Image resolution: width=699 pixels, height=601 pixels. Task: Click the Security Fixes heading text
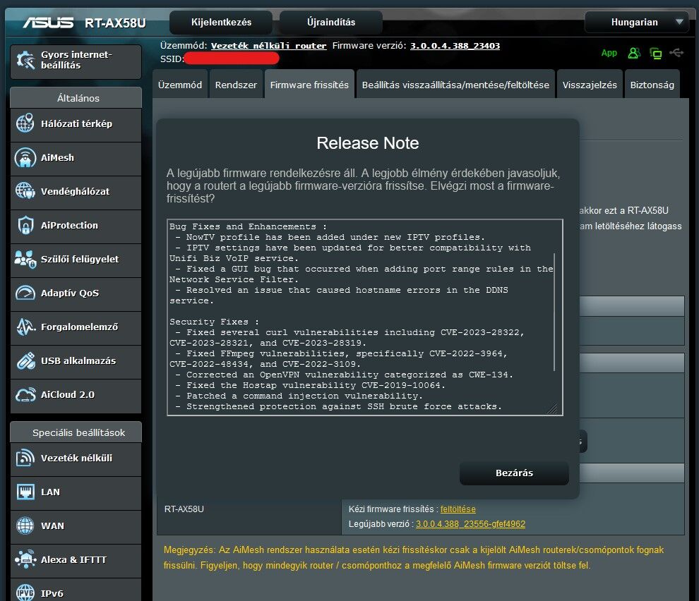(214, 322)
